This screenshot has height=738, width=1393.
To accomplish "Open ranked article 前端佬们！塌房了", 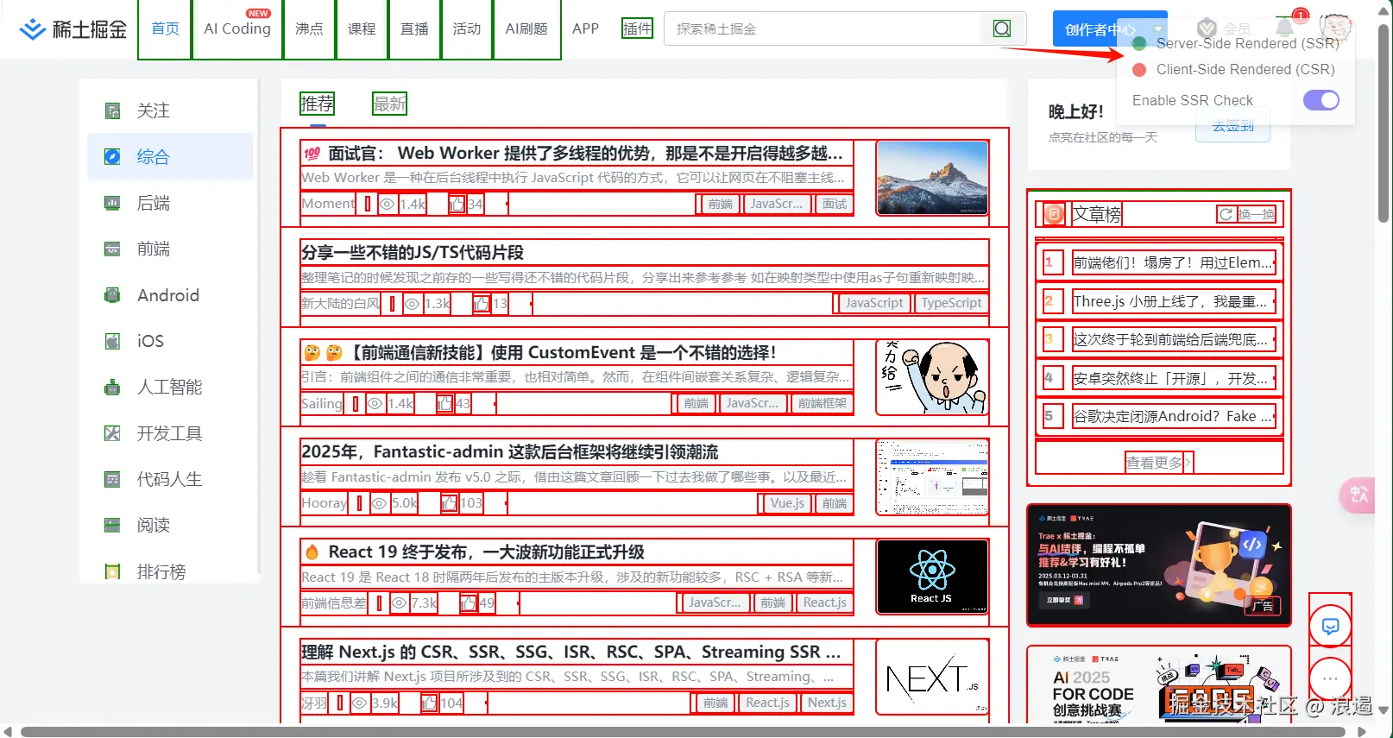I will [1172, 262].
